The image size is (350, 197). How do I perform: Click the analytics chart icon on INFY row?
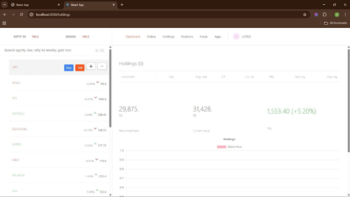point(91,66)
